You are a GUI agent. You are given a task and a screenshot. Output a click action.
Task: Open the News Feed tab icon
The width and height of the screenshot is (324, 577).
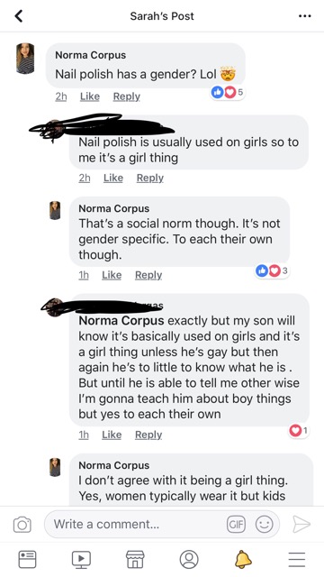[27, 559]
